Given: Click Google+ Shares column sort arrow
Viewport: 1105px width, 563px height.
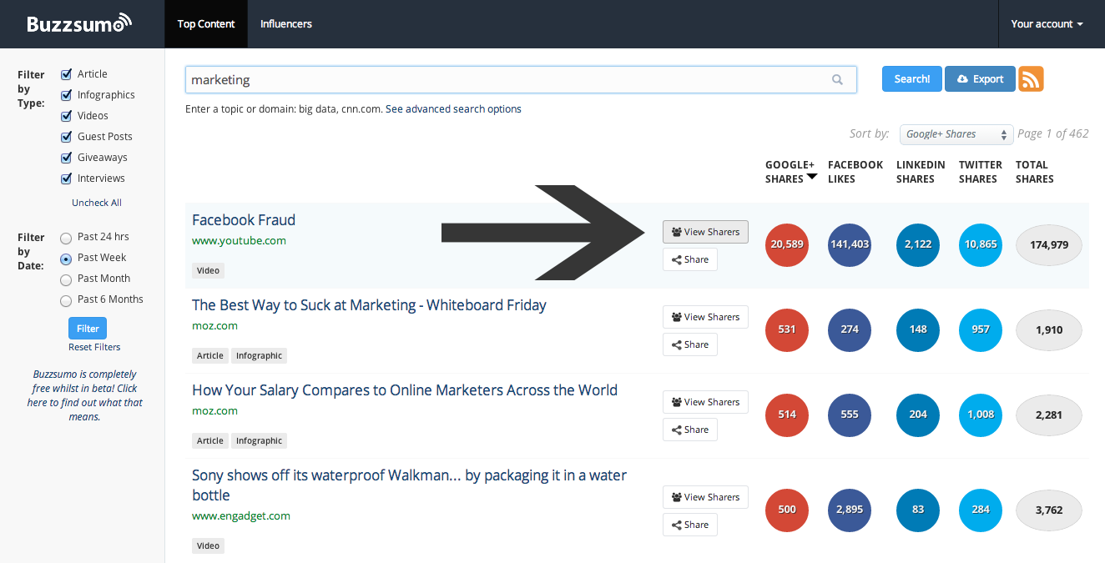Looking at the screenshot, I should (810, 178).
